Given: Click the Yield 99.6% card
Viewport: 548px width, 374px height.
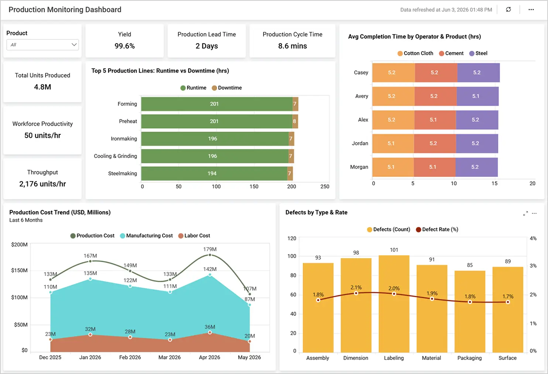Looking at the screenshot, I should (124, 41).
